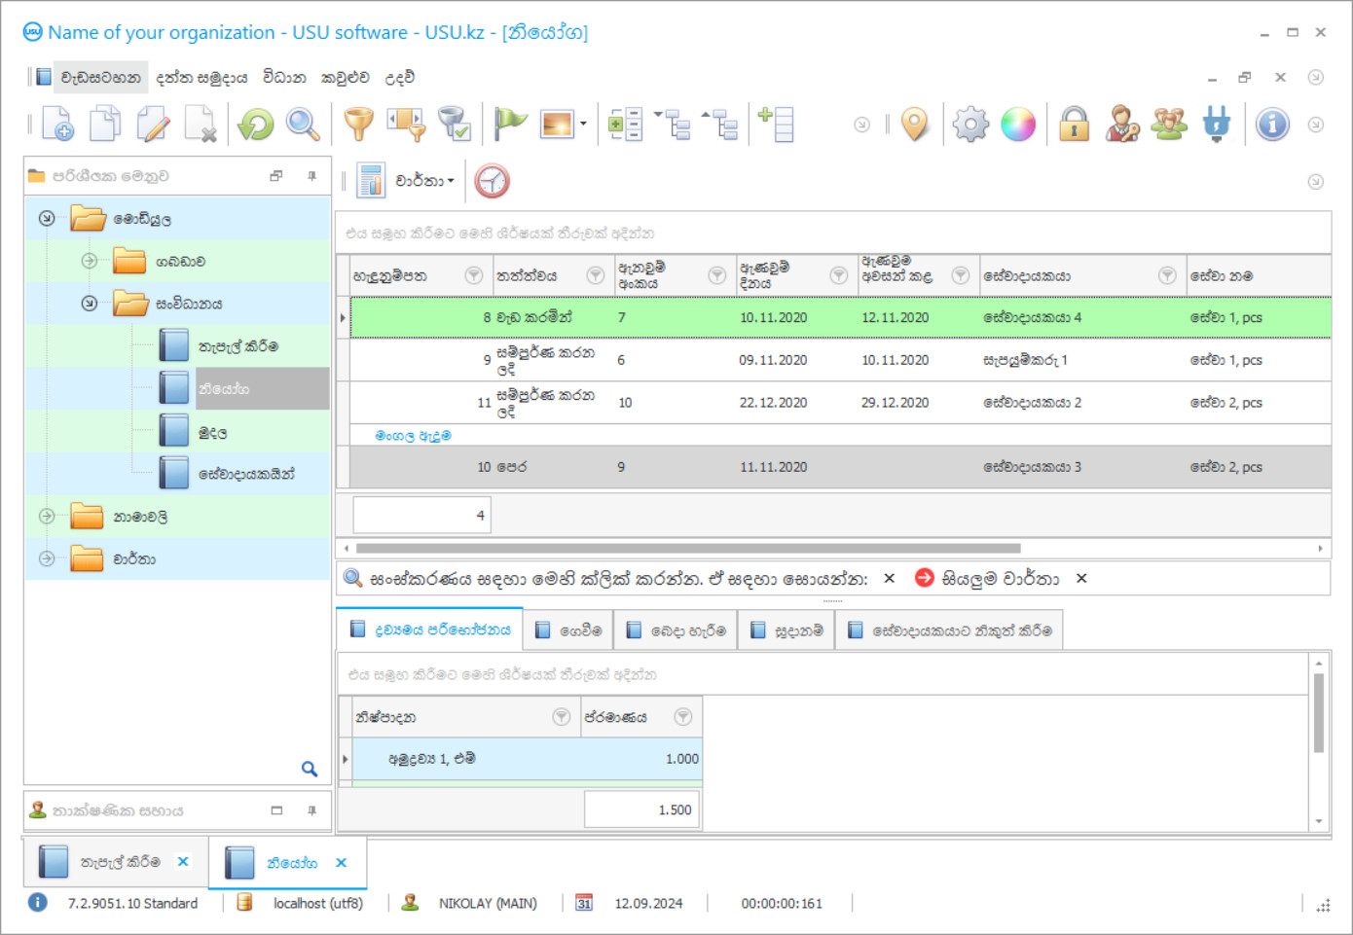Click the padlock icon
This screenshot has width=1353, height=935.
pos(1074,124)
